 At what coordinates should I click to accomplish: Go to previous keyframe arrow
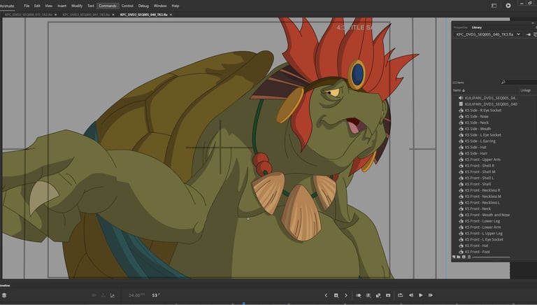(326, 295)
